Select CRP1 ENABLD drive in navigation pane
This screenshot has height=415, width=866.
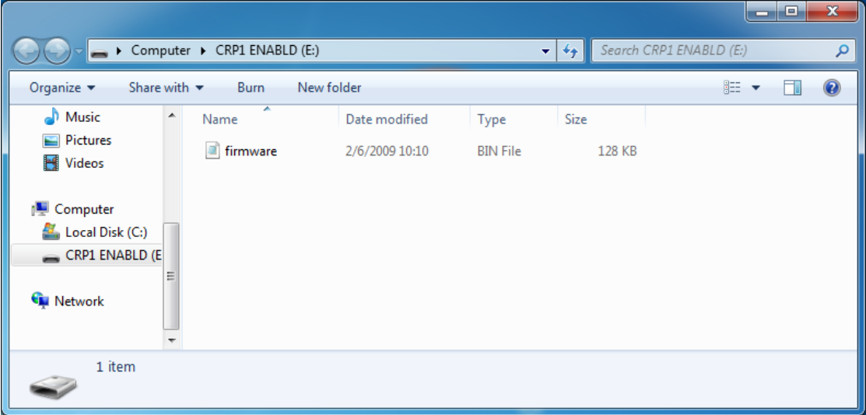pos(86,256)
